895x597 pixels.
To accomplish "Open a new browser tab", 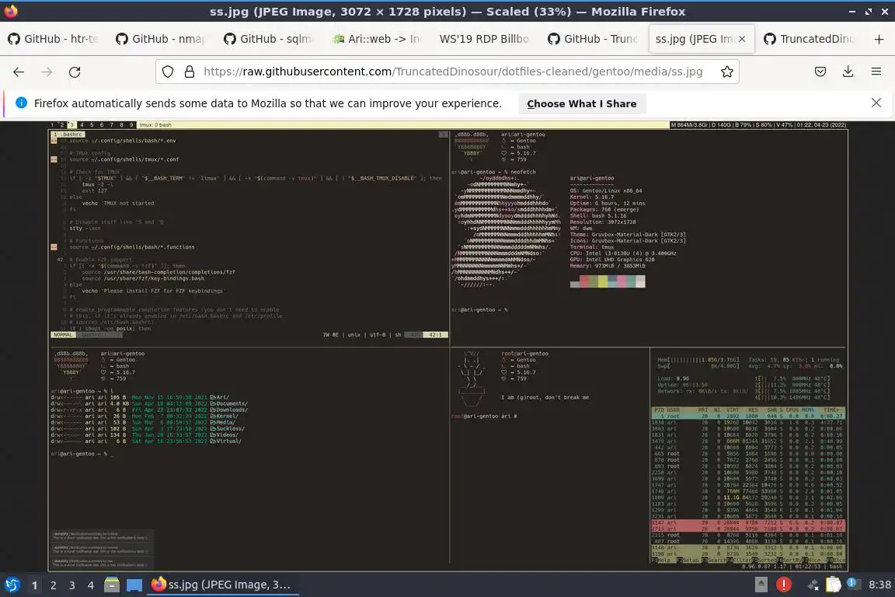I will point(879,39).
